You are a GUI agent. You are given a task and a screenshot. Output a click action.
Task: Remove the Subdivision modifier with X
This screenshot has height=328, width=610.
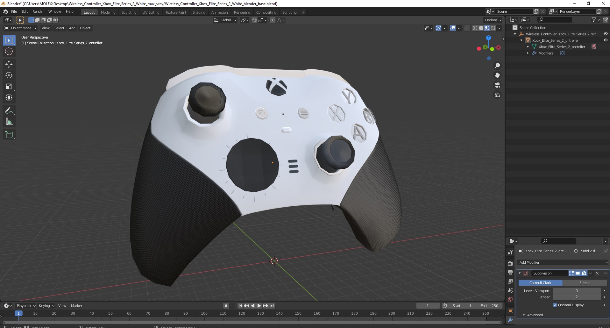[597, 273]
